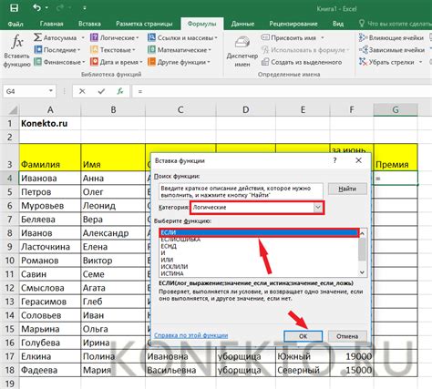
Task: Open the Автосумма sigma icon
Action: click(37, 37)
